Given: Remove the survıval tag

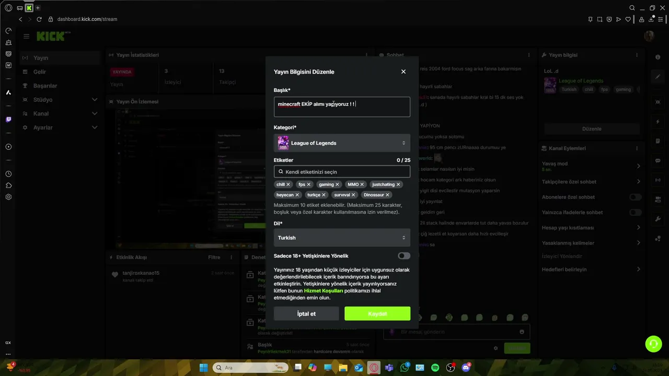Looking at the screenshot, I should tap(353, 195).
